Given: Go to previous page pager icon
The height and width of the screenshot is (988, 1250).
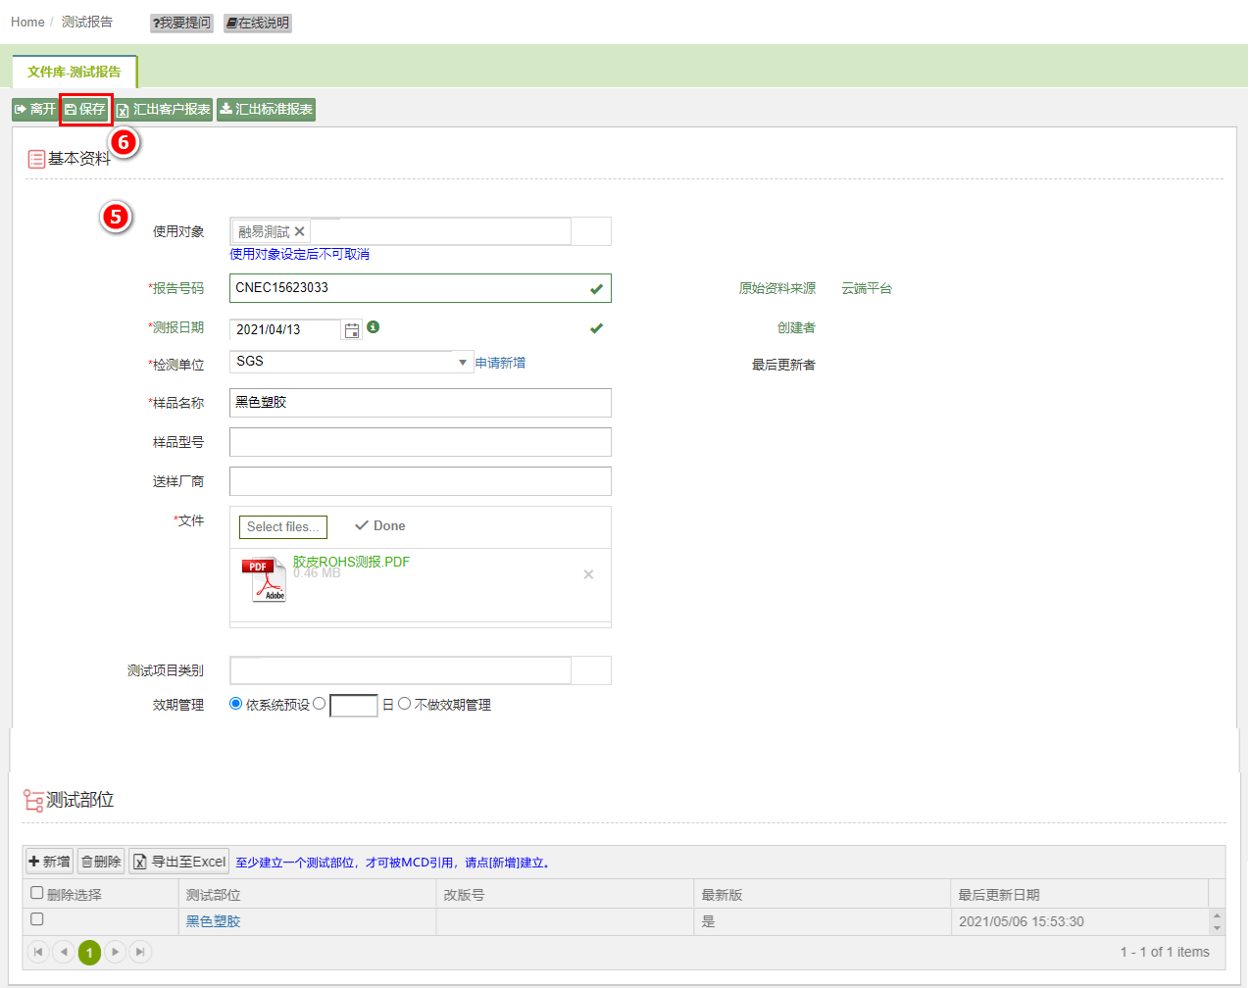Looking at the screenshot, I should [x=64, y=952].
